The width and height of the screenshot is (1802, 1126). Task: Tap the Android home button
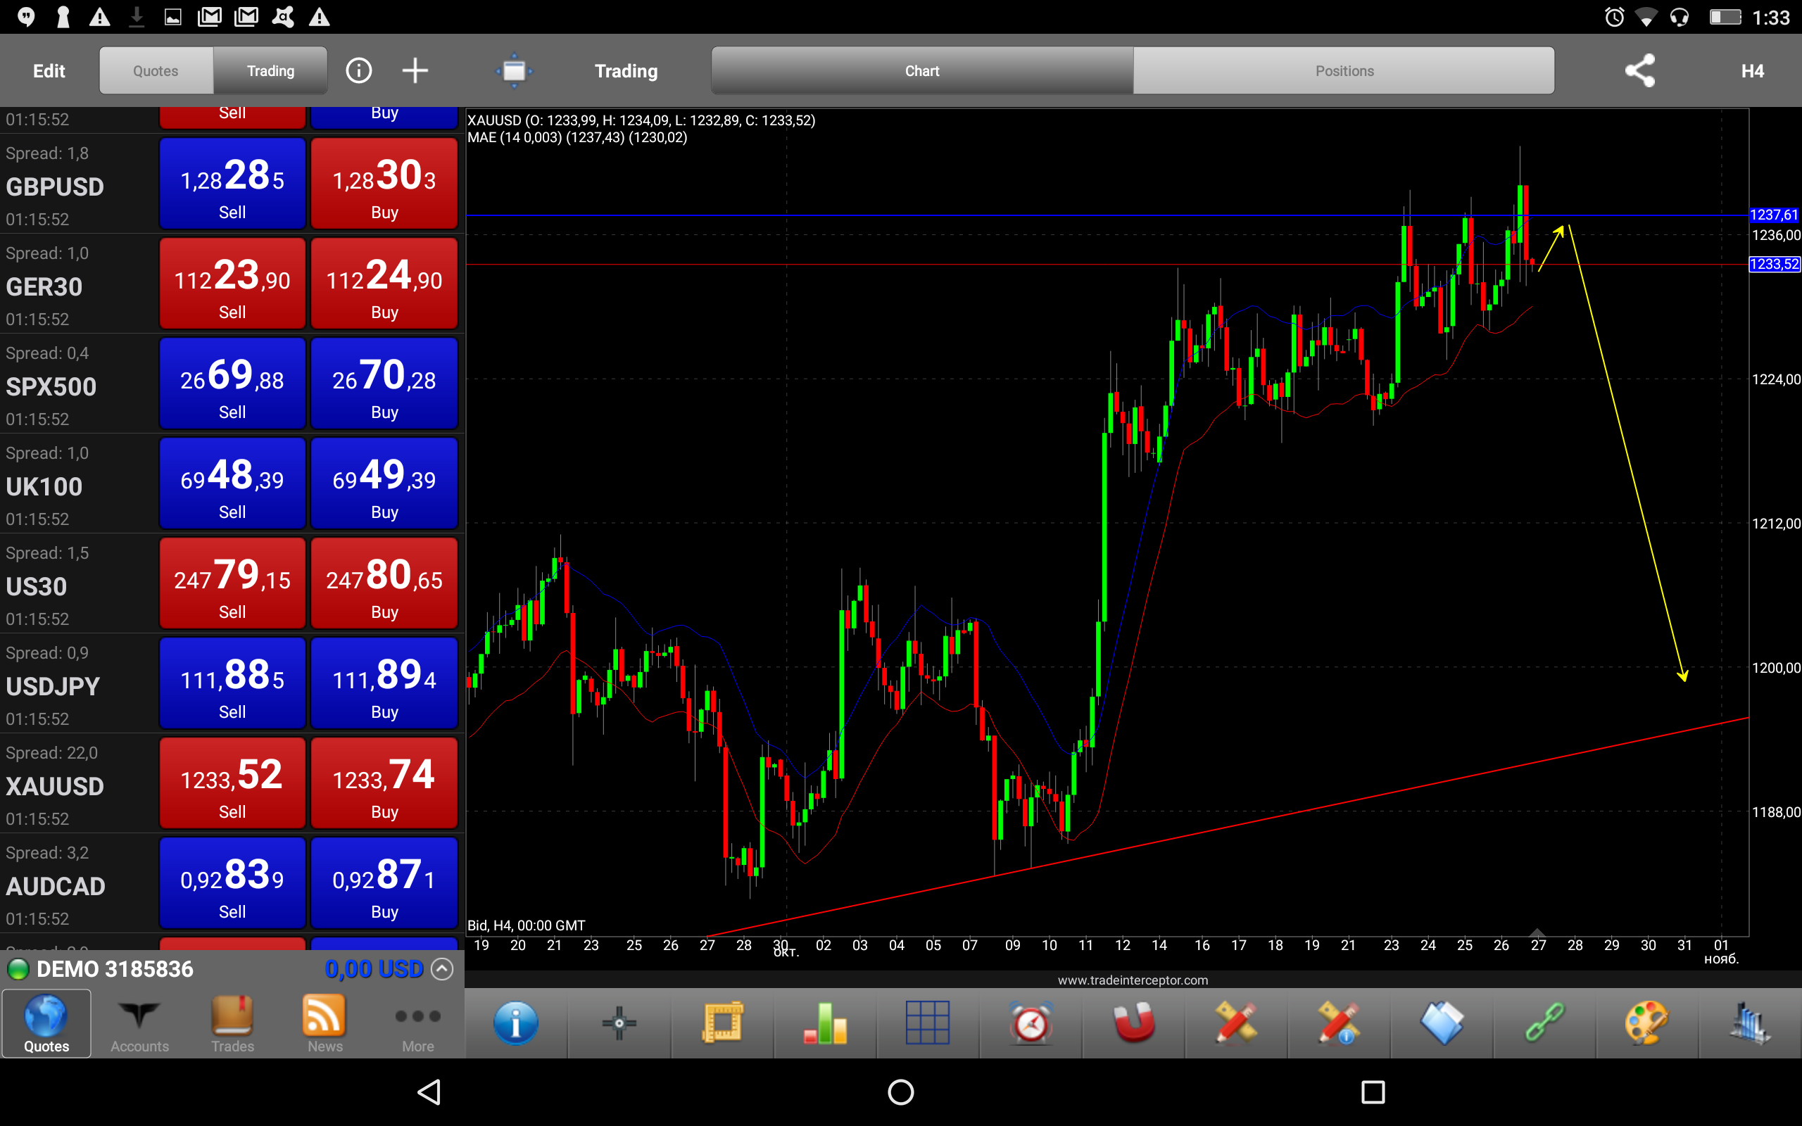click(x=901, y=1092)
